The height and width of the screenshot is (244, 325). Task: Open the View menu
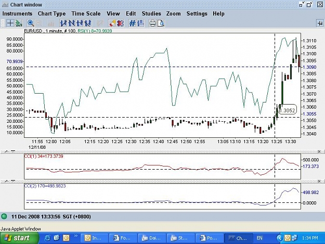click(x=113, y=14)
